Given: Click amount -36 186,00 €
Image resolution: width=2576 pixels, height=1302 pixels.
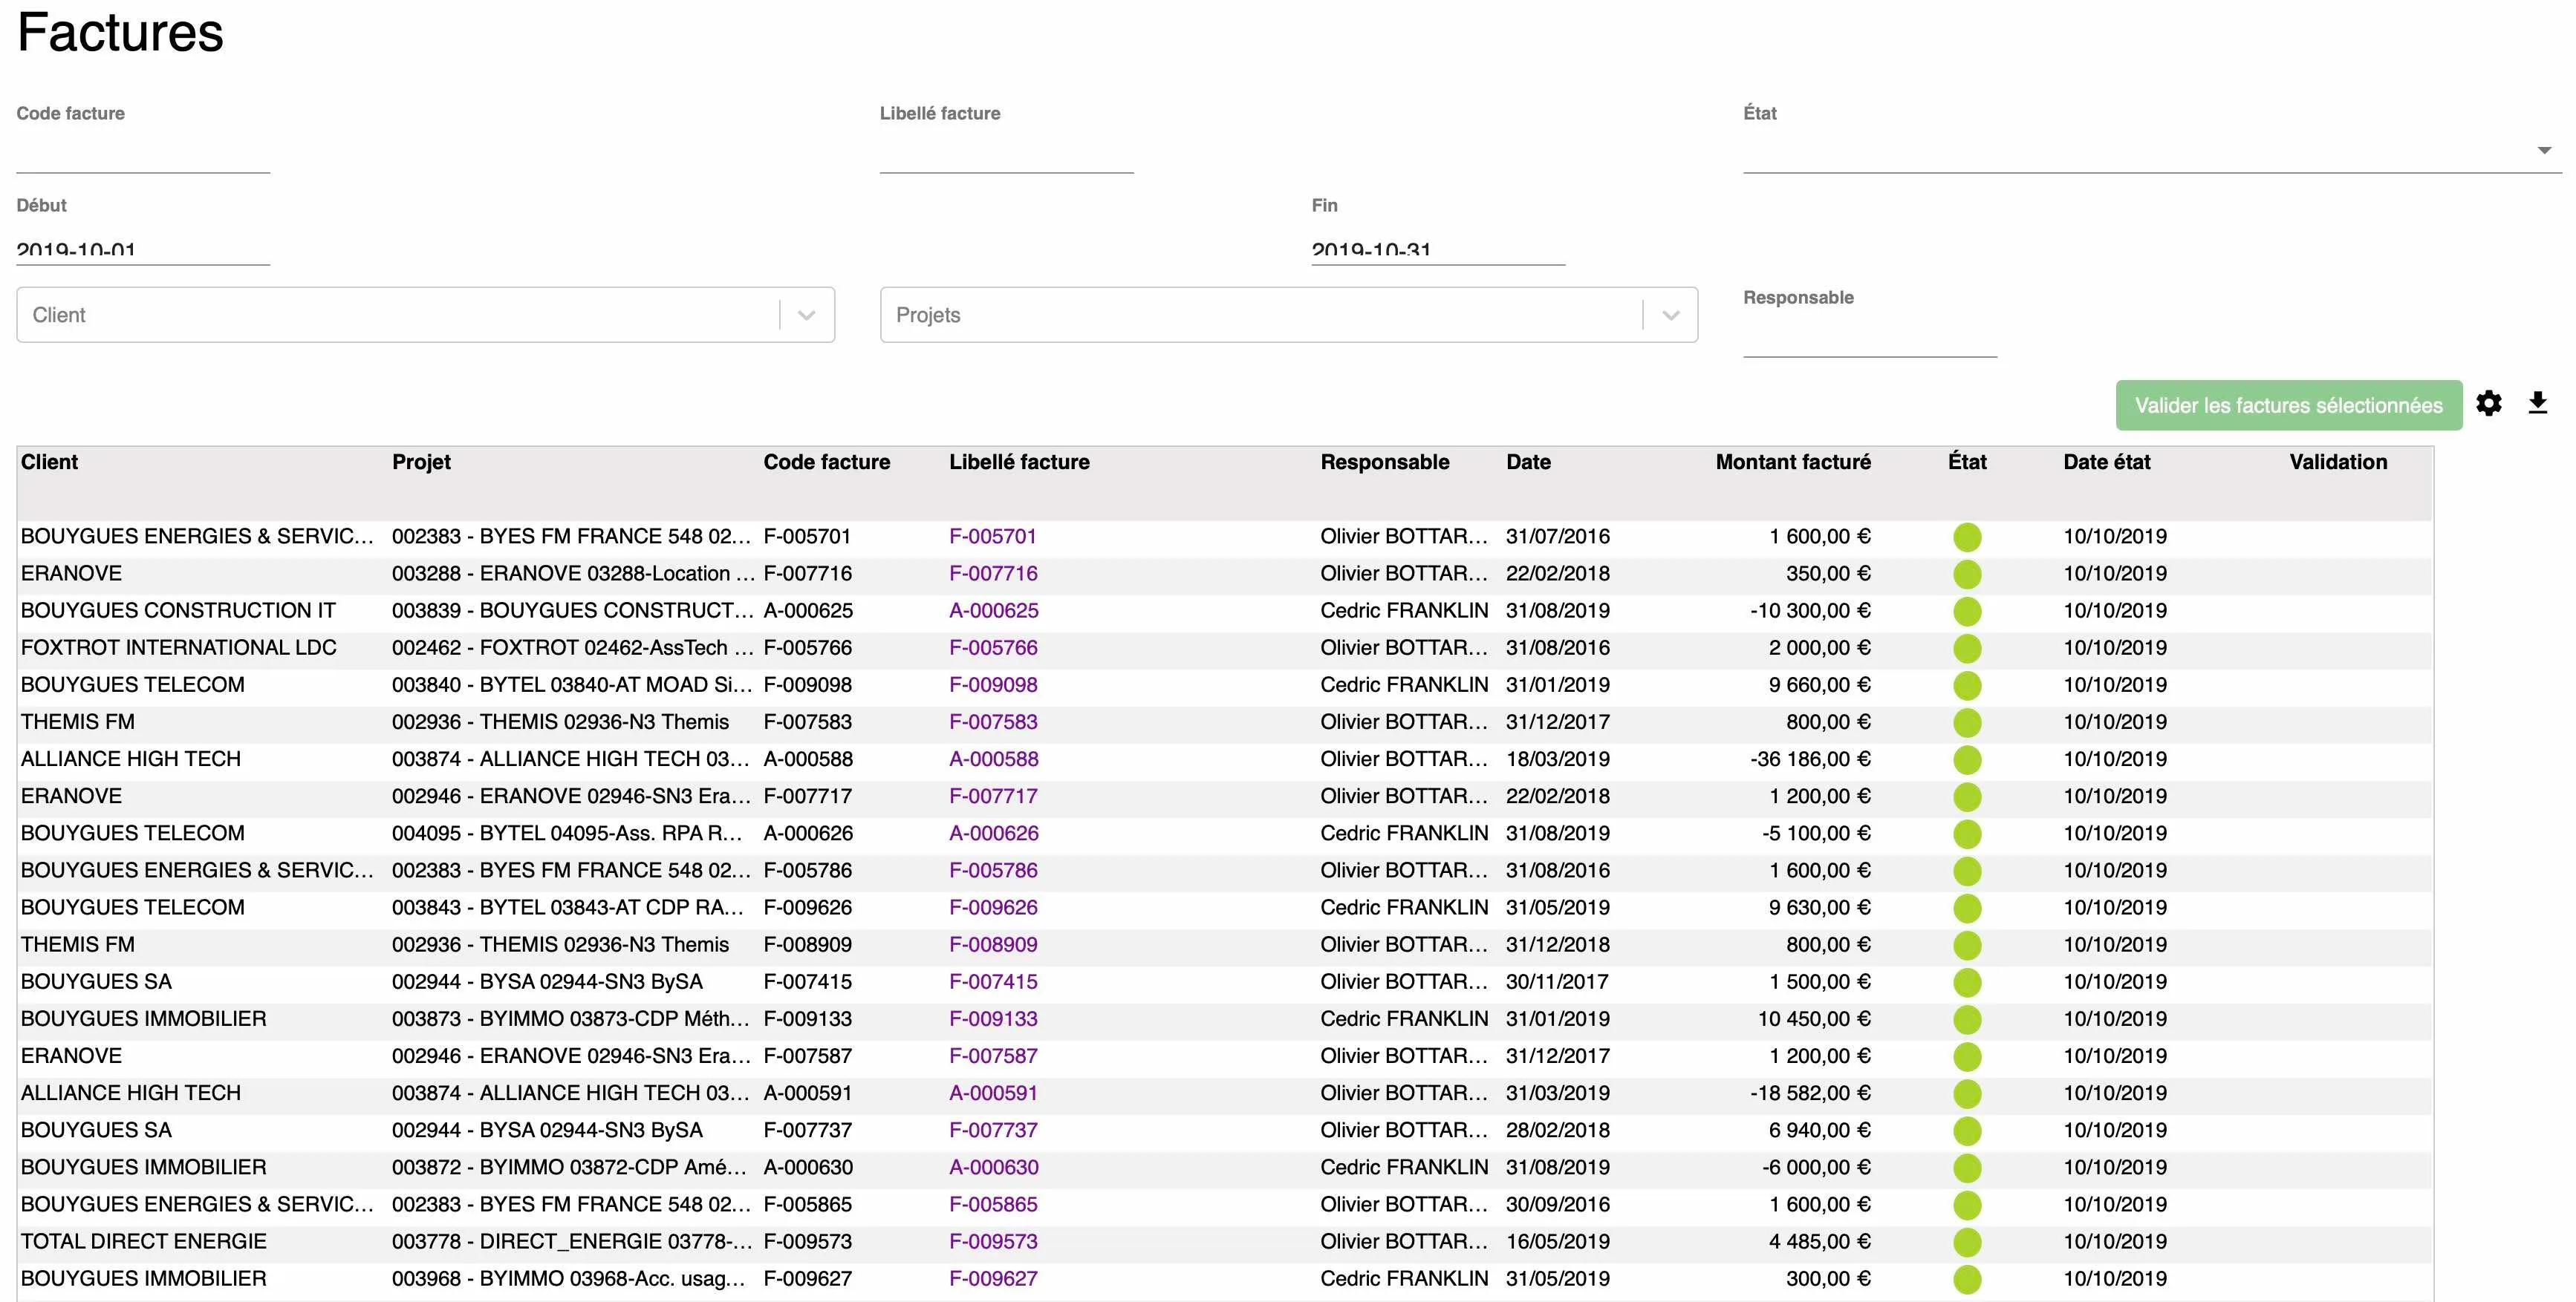Looking at the screenshot, I should click(1810, 759).
